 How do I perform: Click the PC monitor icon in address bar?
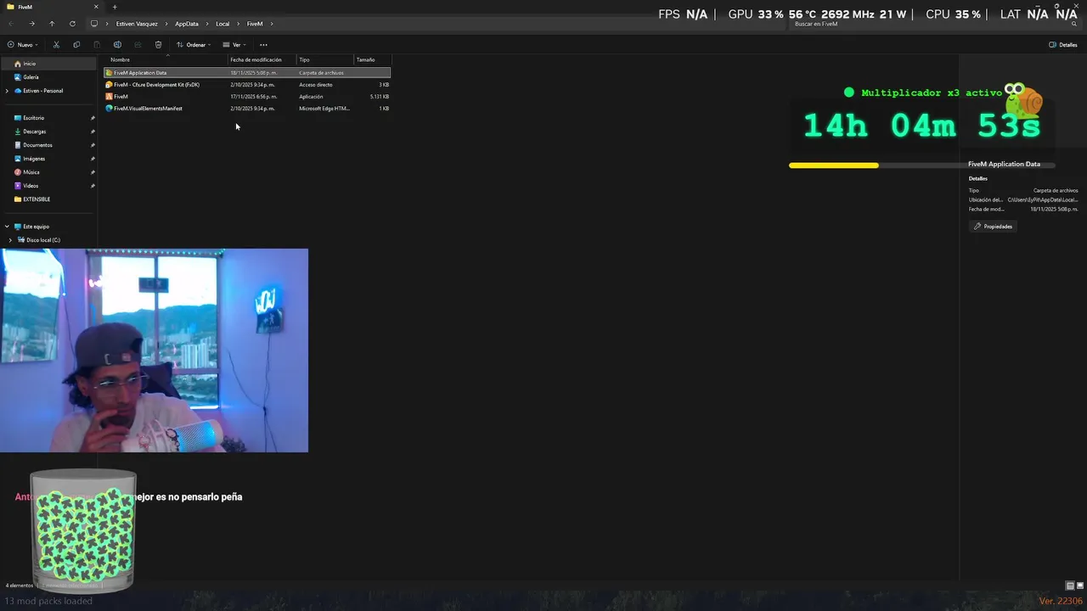[x=94, y=24]
